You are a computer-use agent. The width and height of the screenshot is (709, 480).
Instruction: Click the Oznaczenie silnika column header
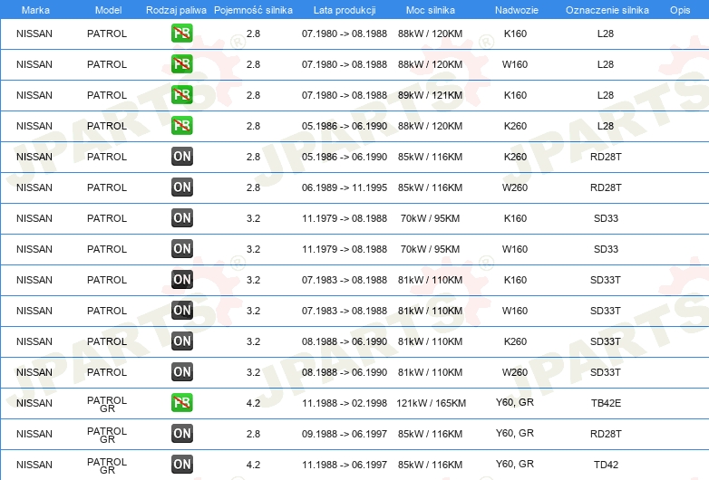(x=607, y=10)
